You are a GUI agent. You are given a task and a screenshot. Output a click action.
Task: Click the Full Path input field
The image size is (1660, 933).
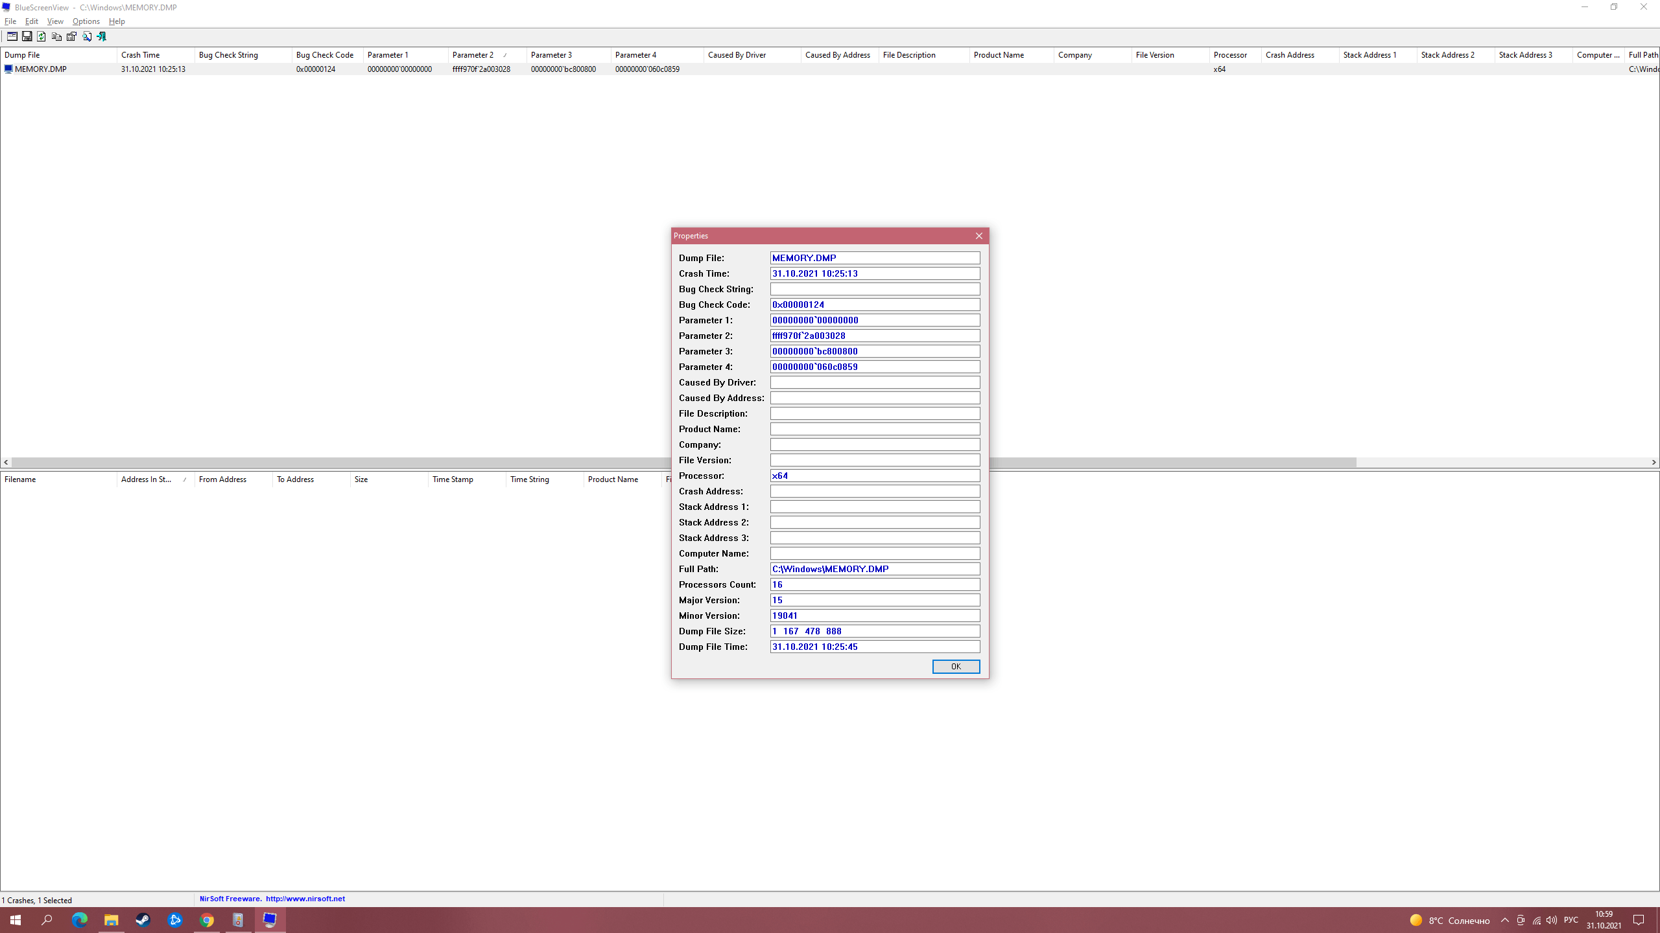pos(875,568)
